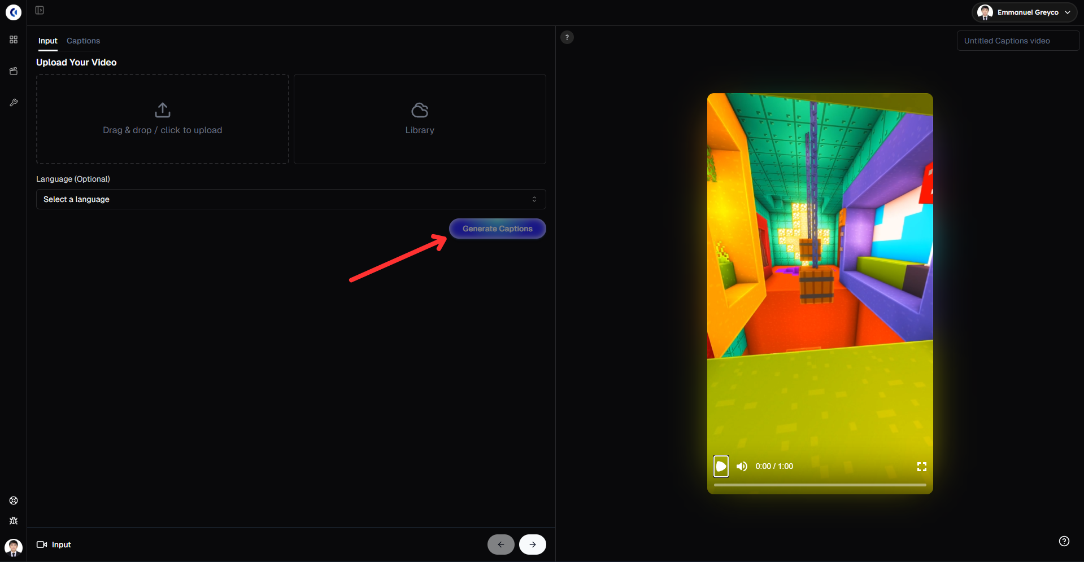Click the cloud Library icon
This screenshot has height=562, width=1084.
click(x=420, y=110)
